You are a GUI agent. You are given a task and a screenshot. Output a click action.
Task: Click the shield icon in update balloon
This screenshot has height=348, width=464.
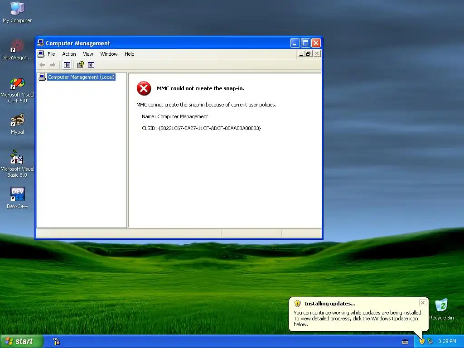coord(297,304)
